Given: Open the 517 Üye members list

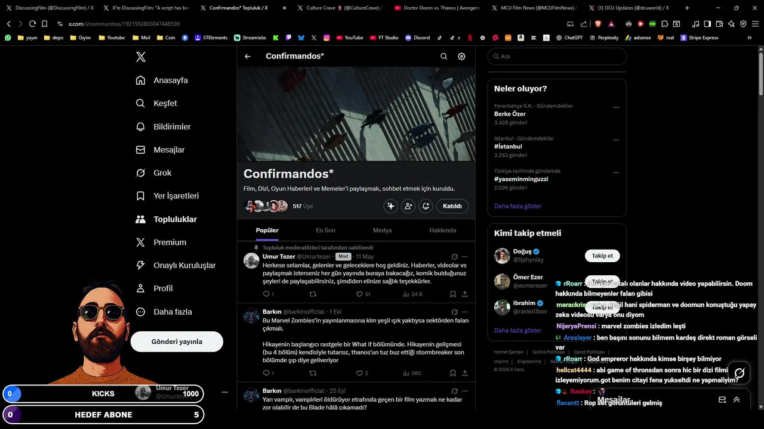Looking at the screenshot, I should [303, 206].
